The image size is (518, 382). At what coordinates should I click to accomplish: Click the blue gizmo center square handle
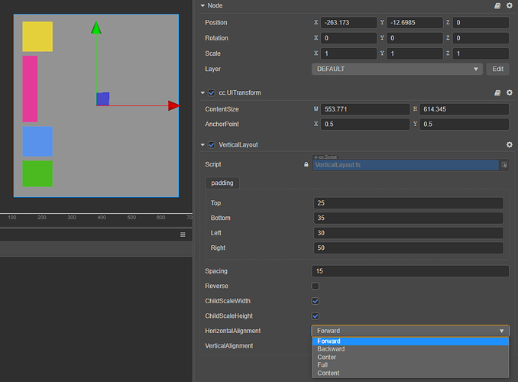102,99
